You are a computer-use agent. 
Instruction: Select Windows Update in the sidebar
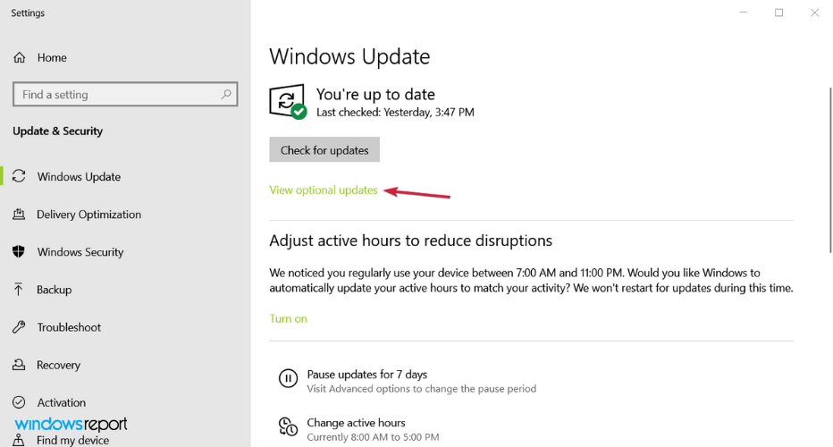click(79, 176)
